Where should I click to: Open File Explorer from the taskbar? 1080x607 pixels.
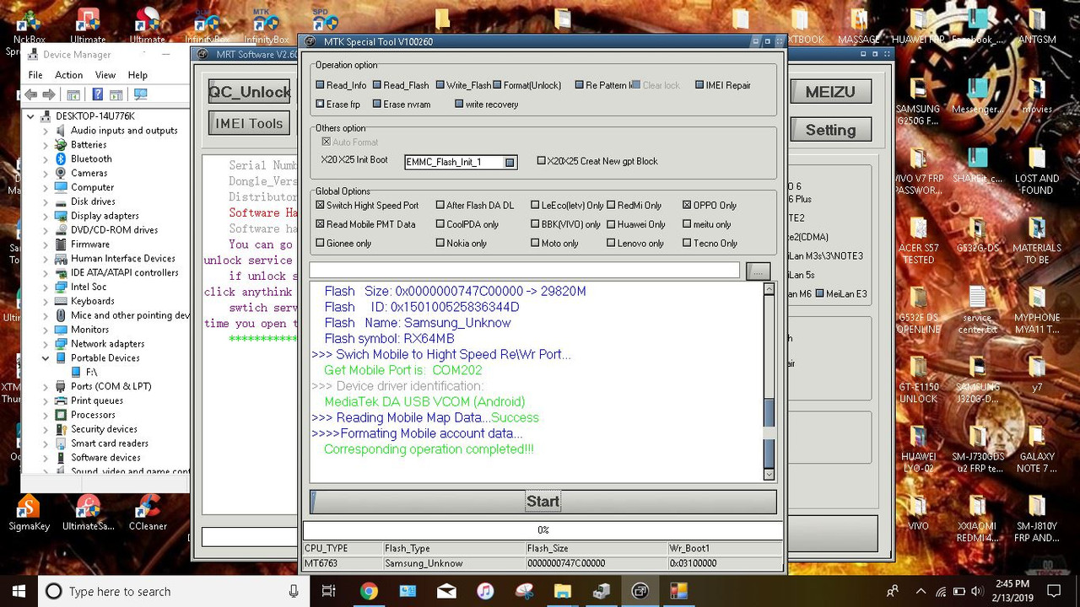(x=563, y=591)
